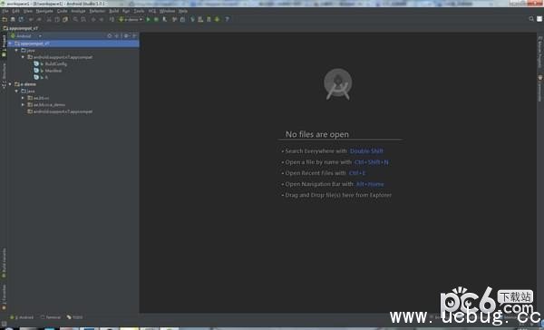Click the Ctrl+Shift+N shortcut text
This screenshot has width=544, height=330.
(371, 162)
